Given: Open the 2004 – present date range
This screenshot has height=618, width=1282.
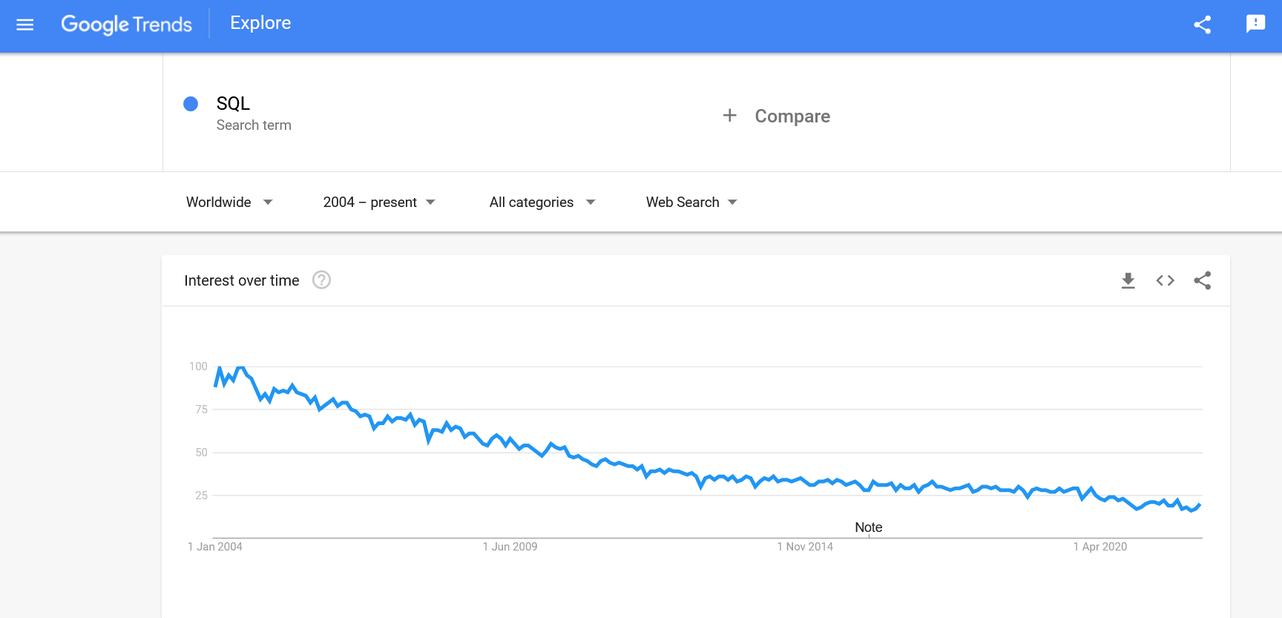Looking at the screenshot, I should [x=379, y=203].
